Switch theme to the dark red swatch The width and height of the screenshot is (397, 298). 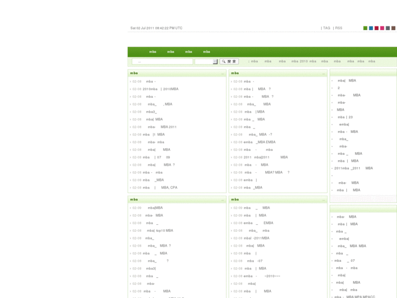[x=376, y=28]
